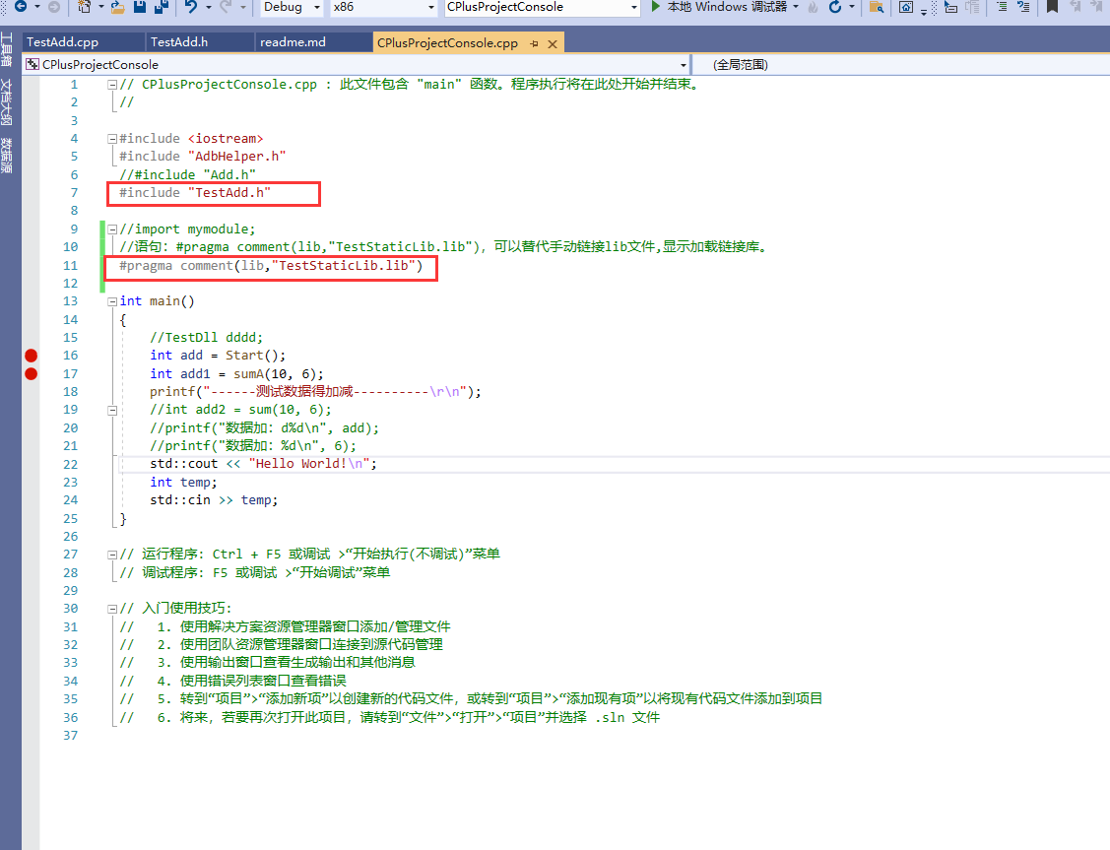Click the Undo arrow icon
The width and height of the screenshot is (1110, 850).
point(191,6)
